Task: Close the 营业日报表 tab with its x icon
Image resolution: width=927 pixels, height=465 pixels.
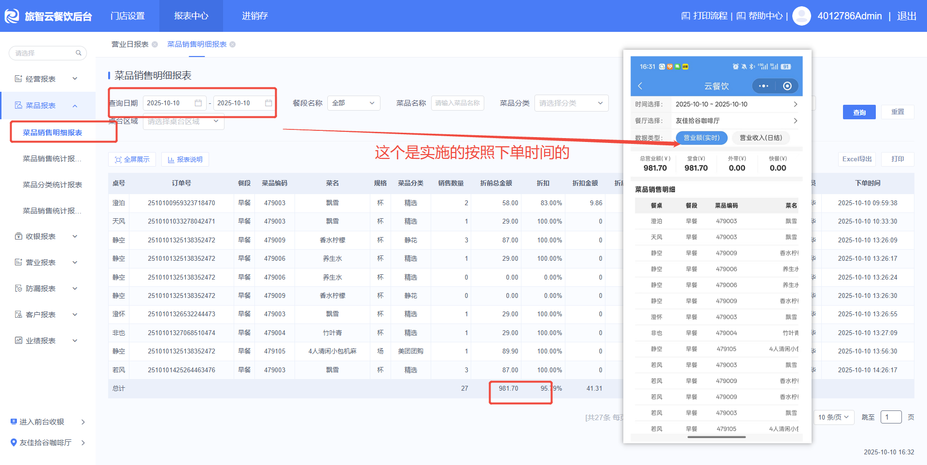Action: click(x=155, y=44)
